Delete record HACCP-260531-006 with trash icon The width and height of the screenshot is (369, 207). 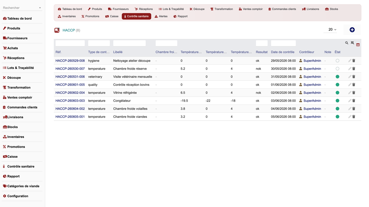pyautogui.click(x=354, y=77)
